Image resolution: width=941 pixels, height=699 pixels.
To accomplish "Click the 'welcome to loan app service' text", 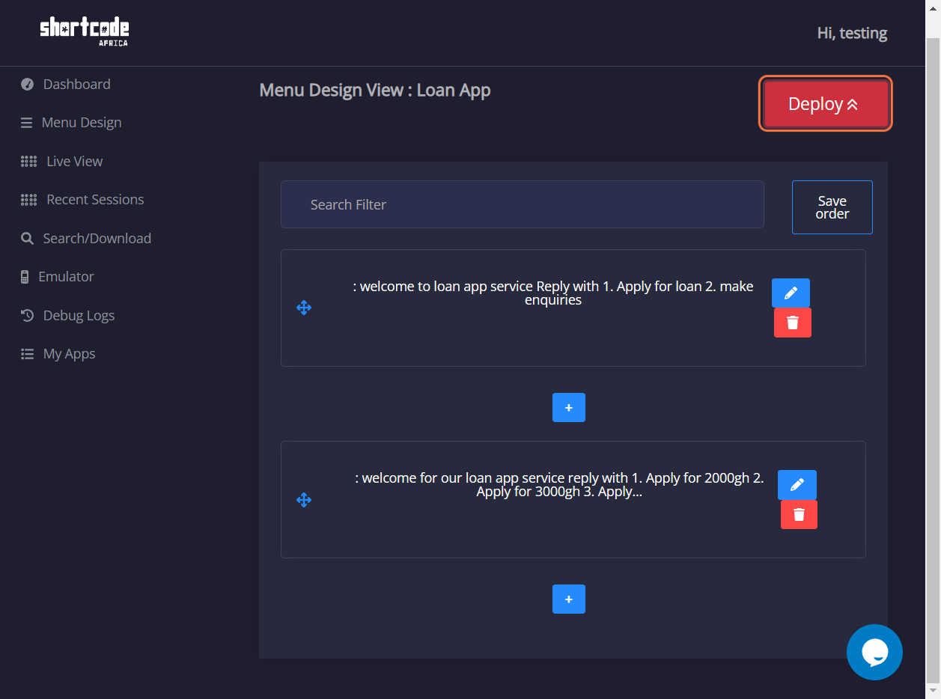I will pyautogui.click(x=553, y=293).
